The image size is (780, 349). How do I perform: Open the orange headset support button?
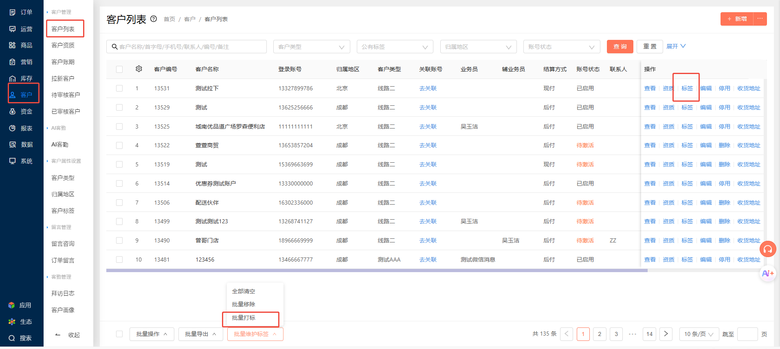[x=768, y=249]
